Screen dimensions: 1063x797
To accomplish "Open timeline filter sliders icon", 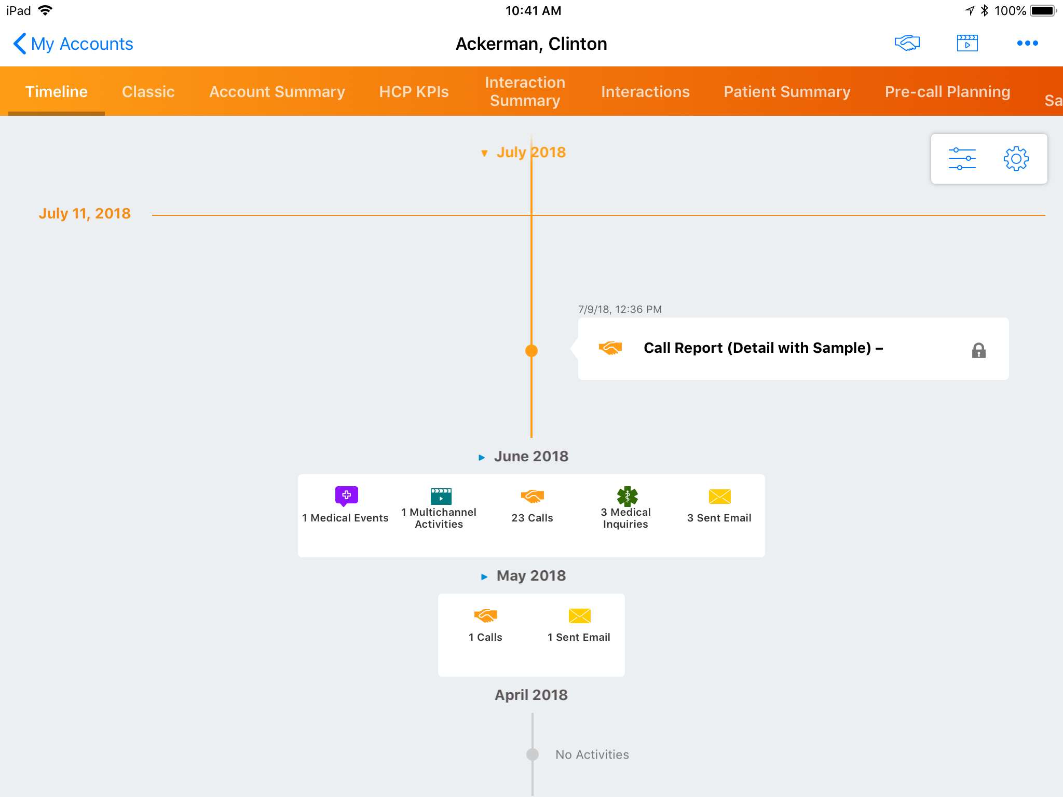I will point(962,159).
